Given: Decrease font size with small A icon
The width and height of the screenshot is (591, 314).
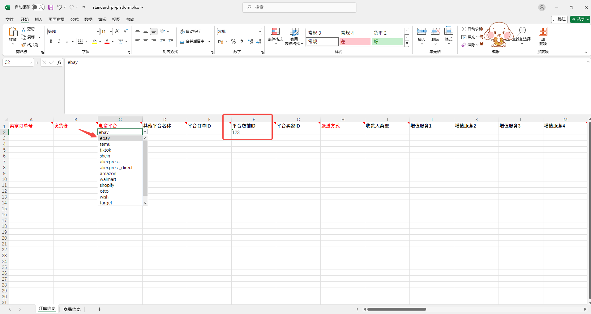Looking at the screenshot, I should tap(125, 31).
